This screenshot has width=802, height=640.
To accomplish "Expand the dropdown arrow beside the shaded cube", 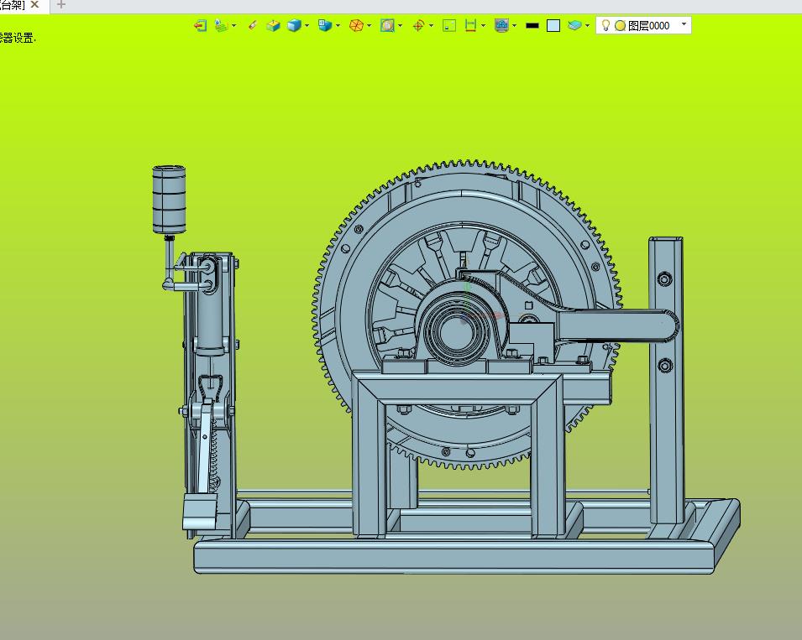I will pos(307,26).
